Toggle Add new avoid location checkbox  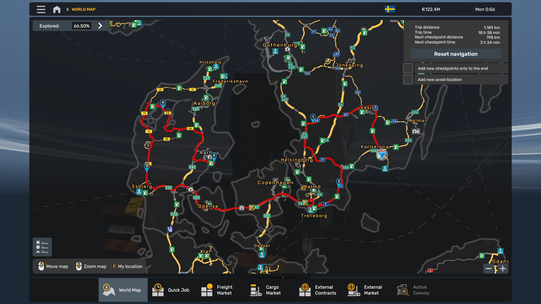(408, 80)
